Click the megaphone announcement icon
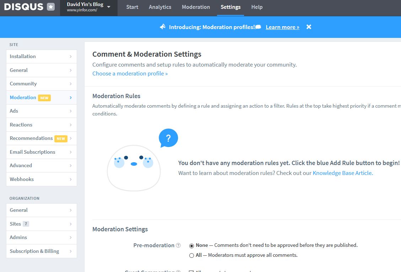Viewport: 401px width, 272px height. click(163, 27)
